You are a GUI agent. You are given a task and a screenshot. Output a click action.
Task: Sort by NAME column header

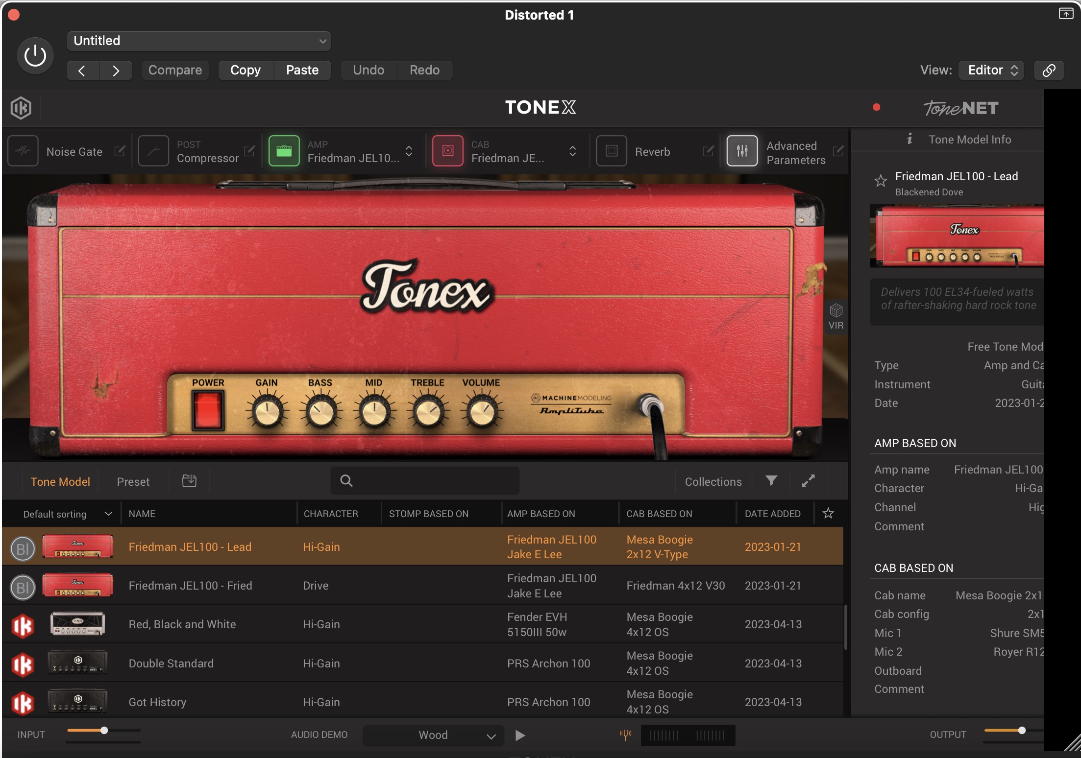click(x=142, y=514)
